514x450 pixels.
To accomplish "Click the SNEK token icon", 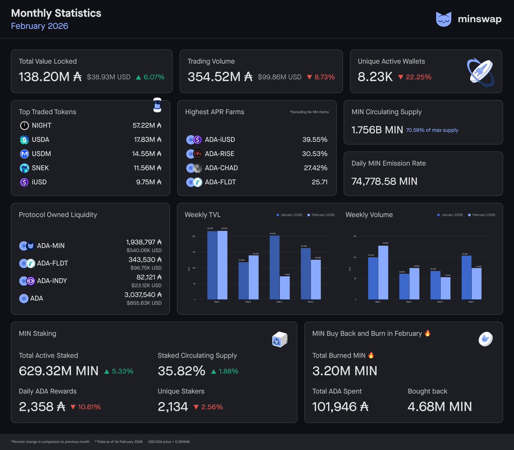I will (x=24, y=168).
